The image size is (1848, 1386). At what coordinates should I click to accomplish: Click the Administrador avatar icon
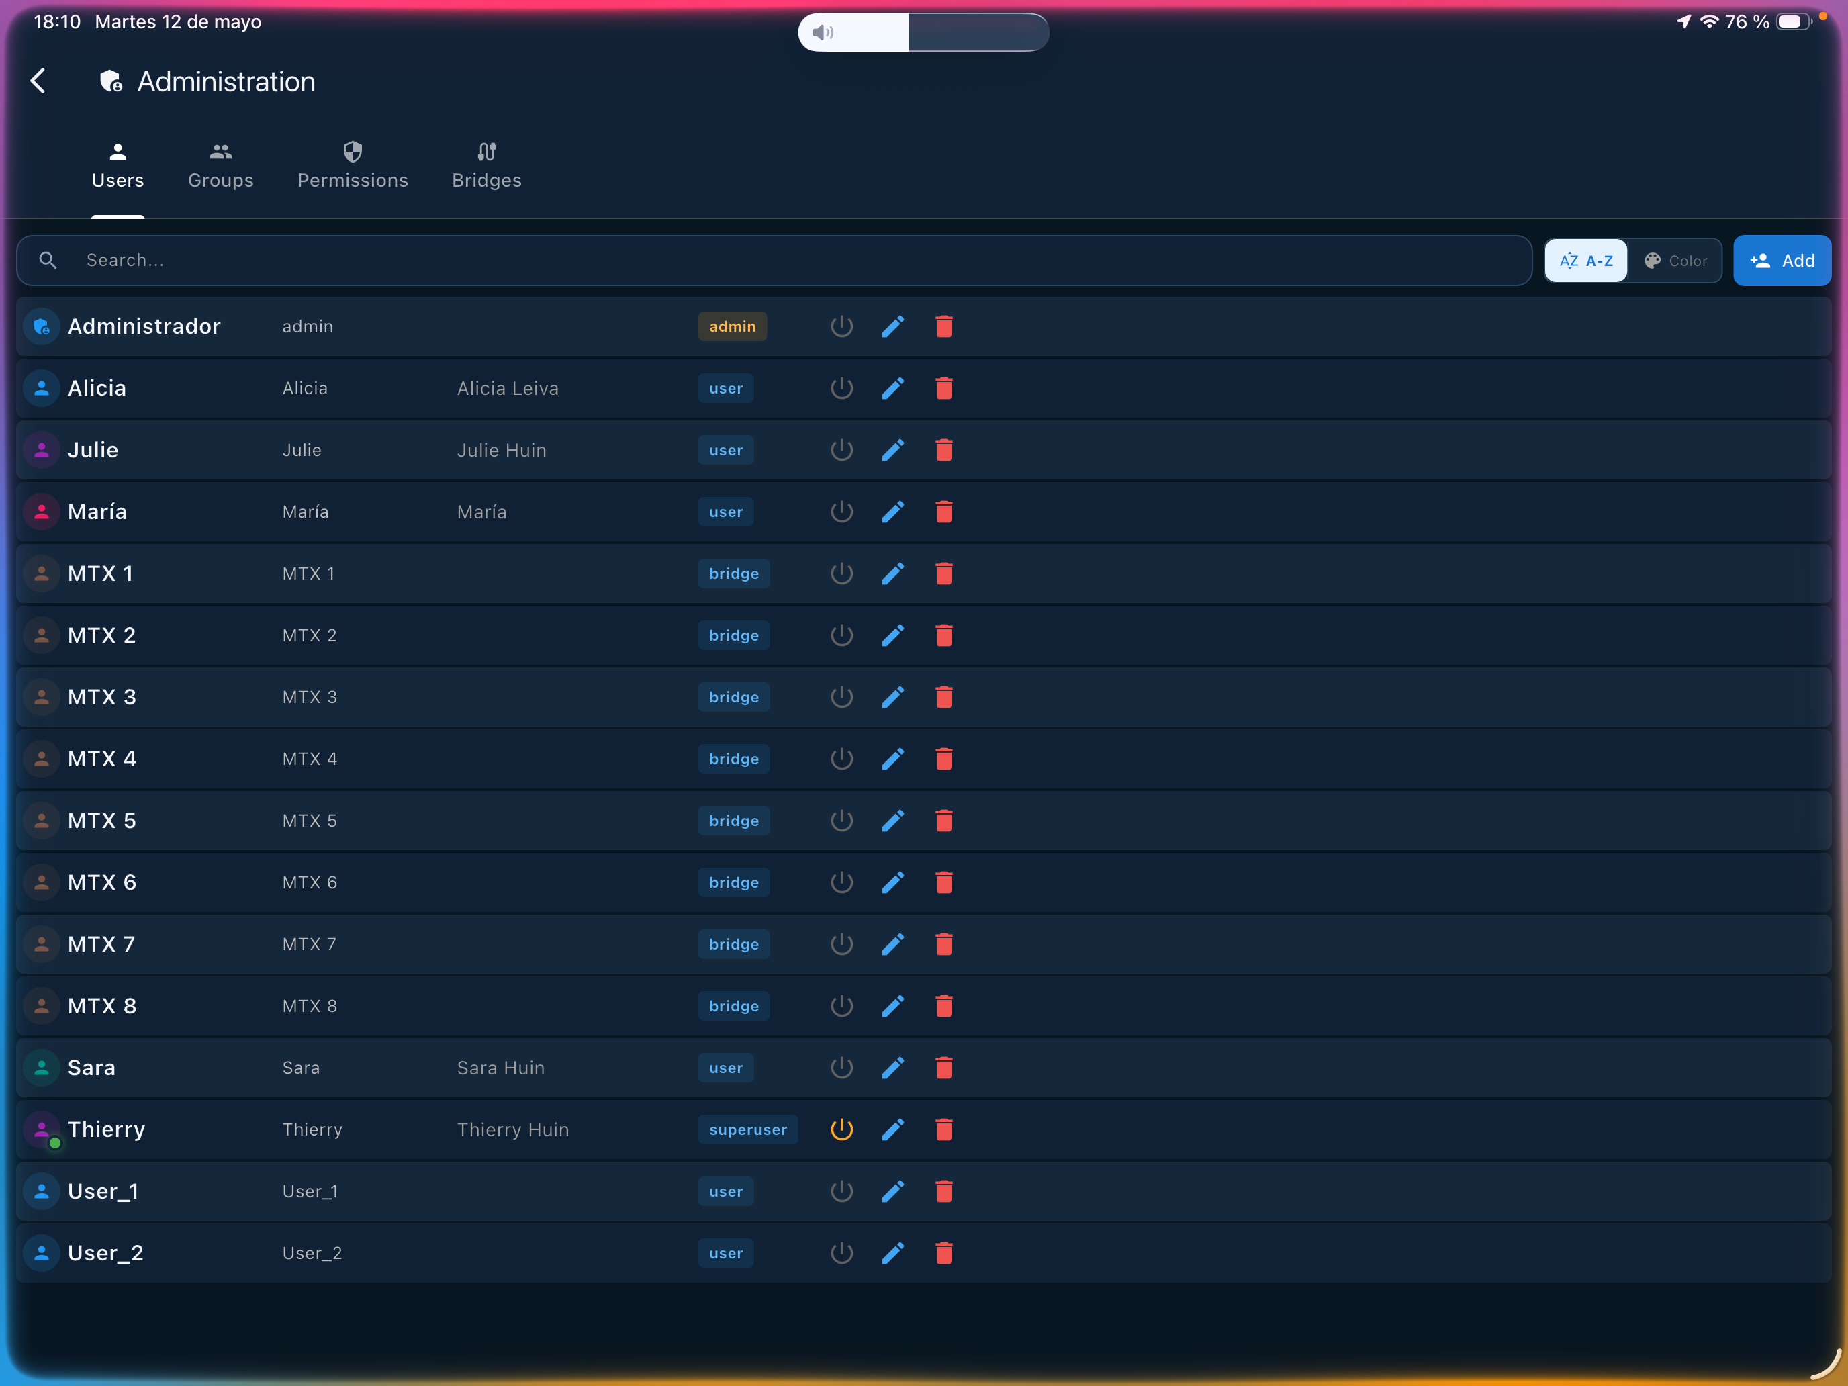(x=41, y=326)
